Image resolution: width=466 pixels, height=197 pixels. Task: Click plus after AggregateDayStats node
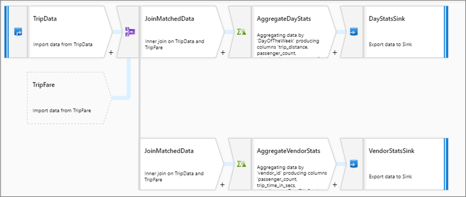click(335, 53)
